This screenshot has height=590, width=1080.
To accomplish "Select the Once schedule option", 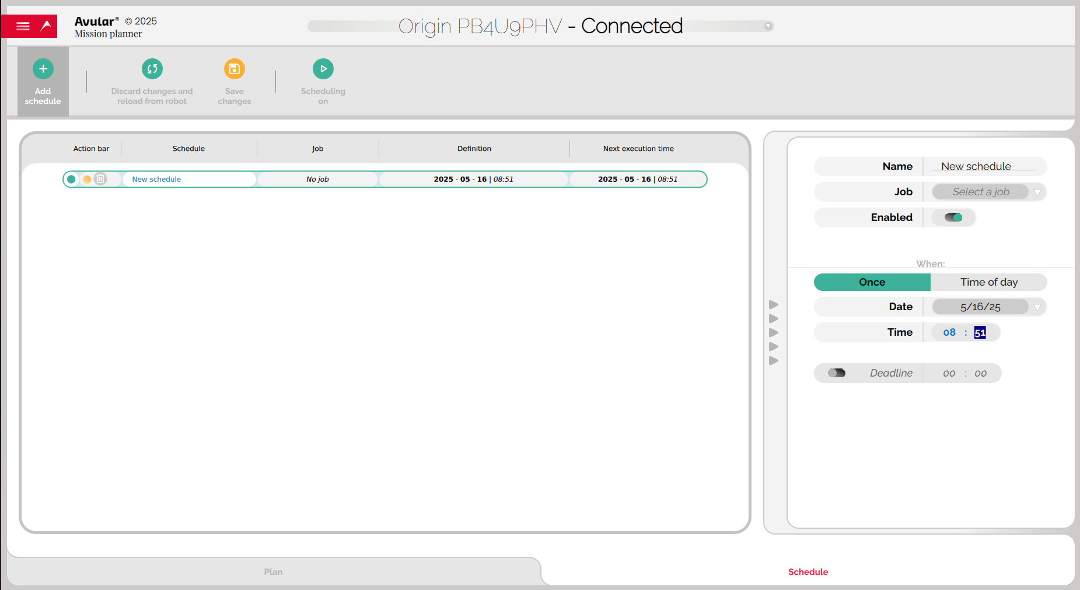I will [872, 282].
